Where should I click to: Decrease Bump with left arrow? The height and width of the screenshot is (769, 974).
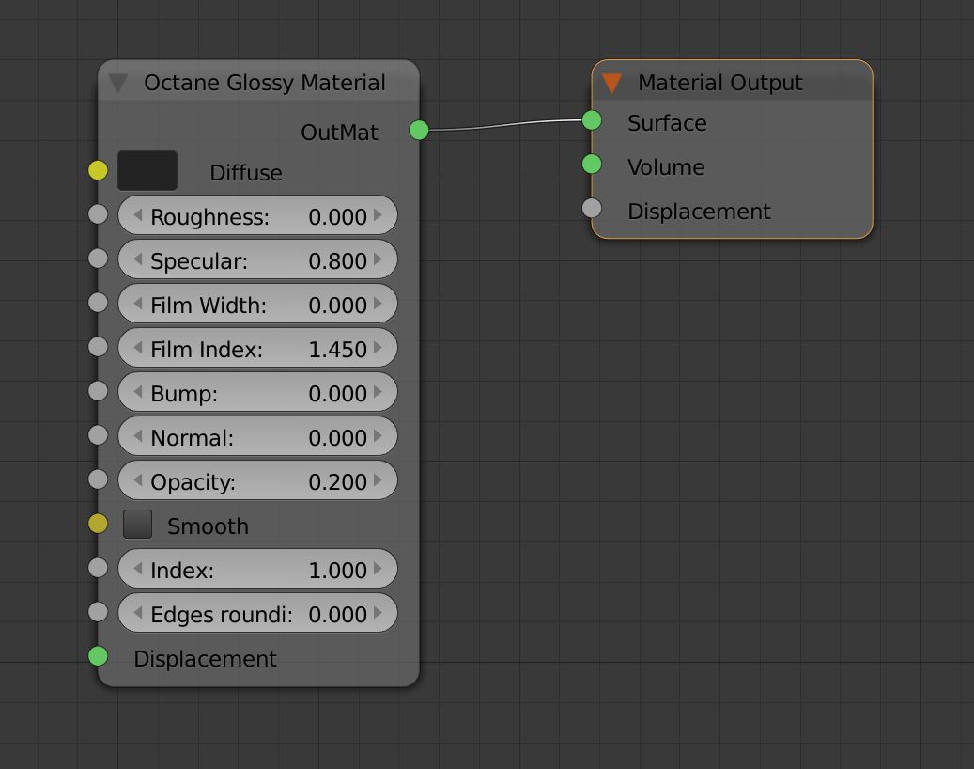coord(138,392)
